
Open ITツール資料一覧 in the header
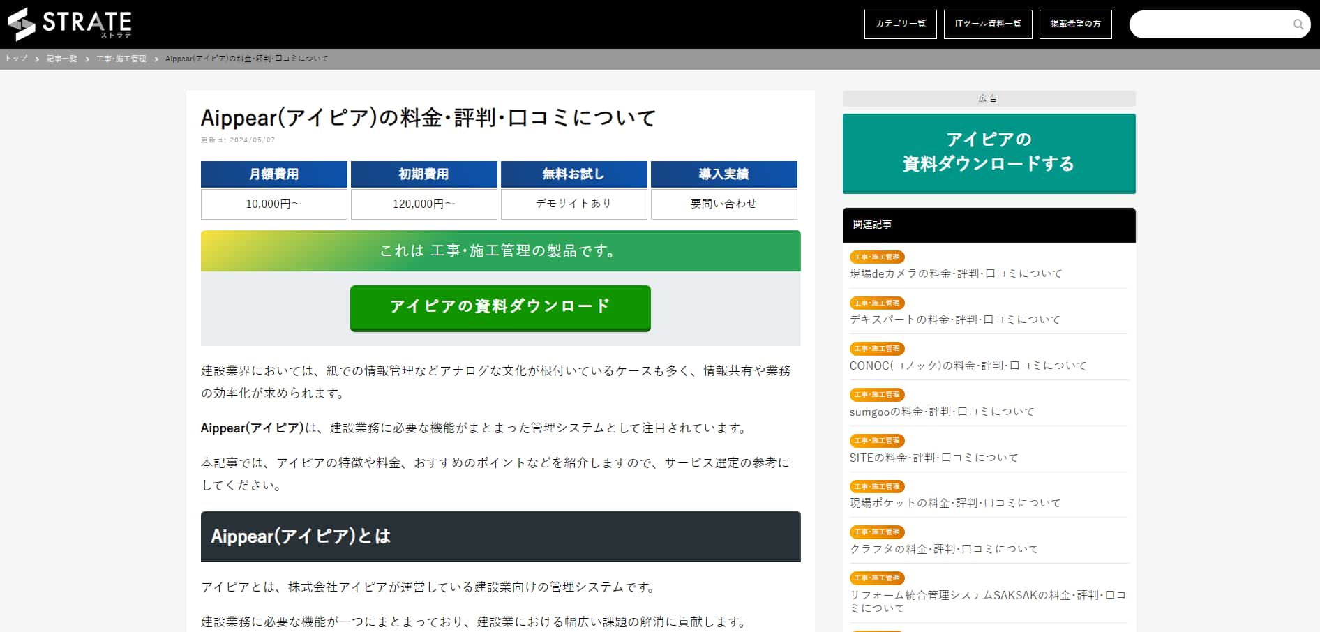[988, 24]
